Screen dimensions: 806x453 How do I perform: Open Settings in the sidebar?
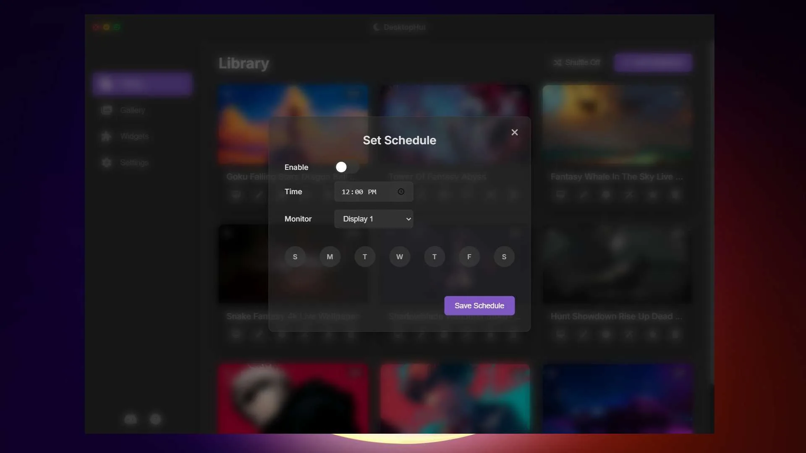[142, 163]
